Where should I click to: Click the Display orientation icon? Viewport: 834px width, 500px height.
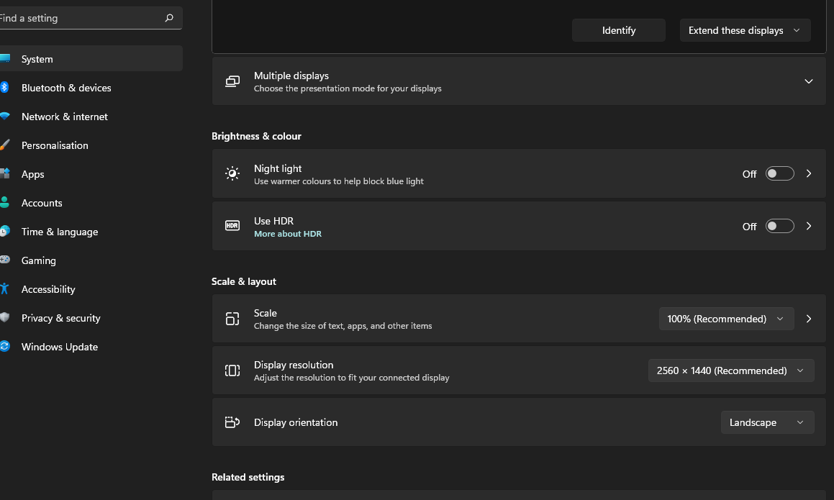coord(232,422)
